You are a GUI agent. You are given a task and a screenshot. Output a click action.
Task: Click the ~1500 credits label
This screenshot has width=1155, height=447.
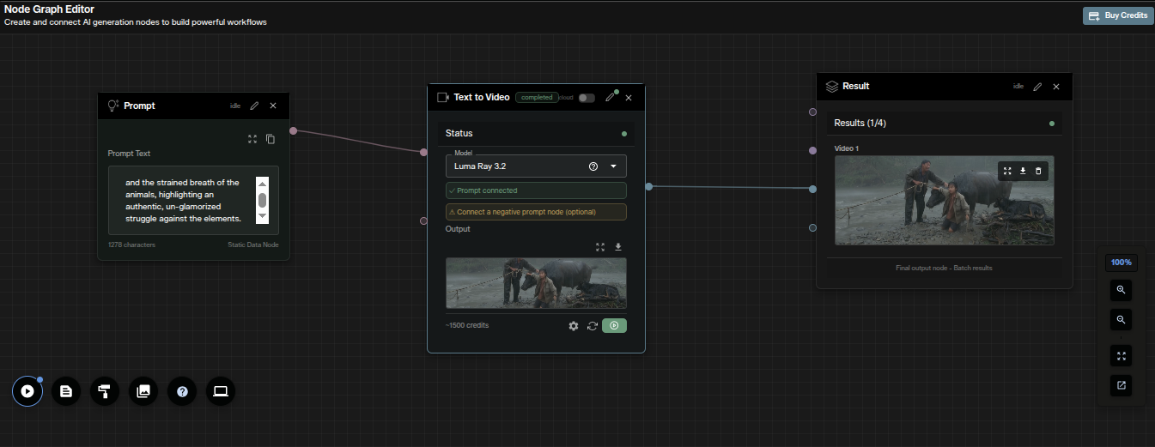467,325
